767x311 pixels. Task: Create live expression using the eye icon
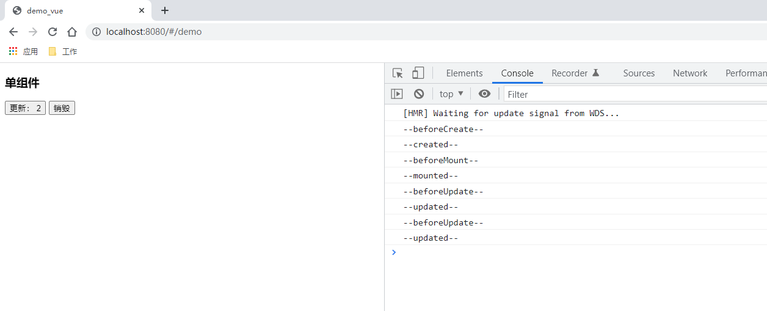484,94
